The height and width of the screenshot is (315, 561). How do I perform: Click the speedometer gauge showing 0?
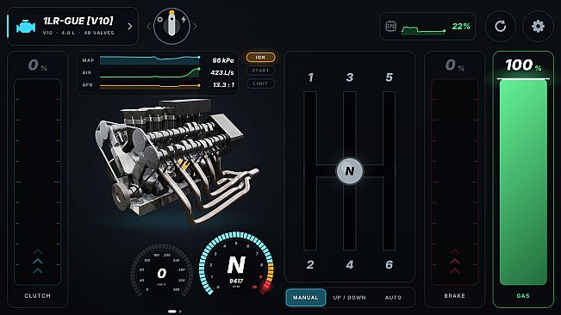click(161, 271)
